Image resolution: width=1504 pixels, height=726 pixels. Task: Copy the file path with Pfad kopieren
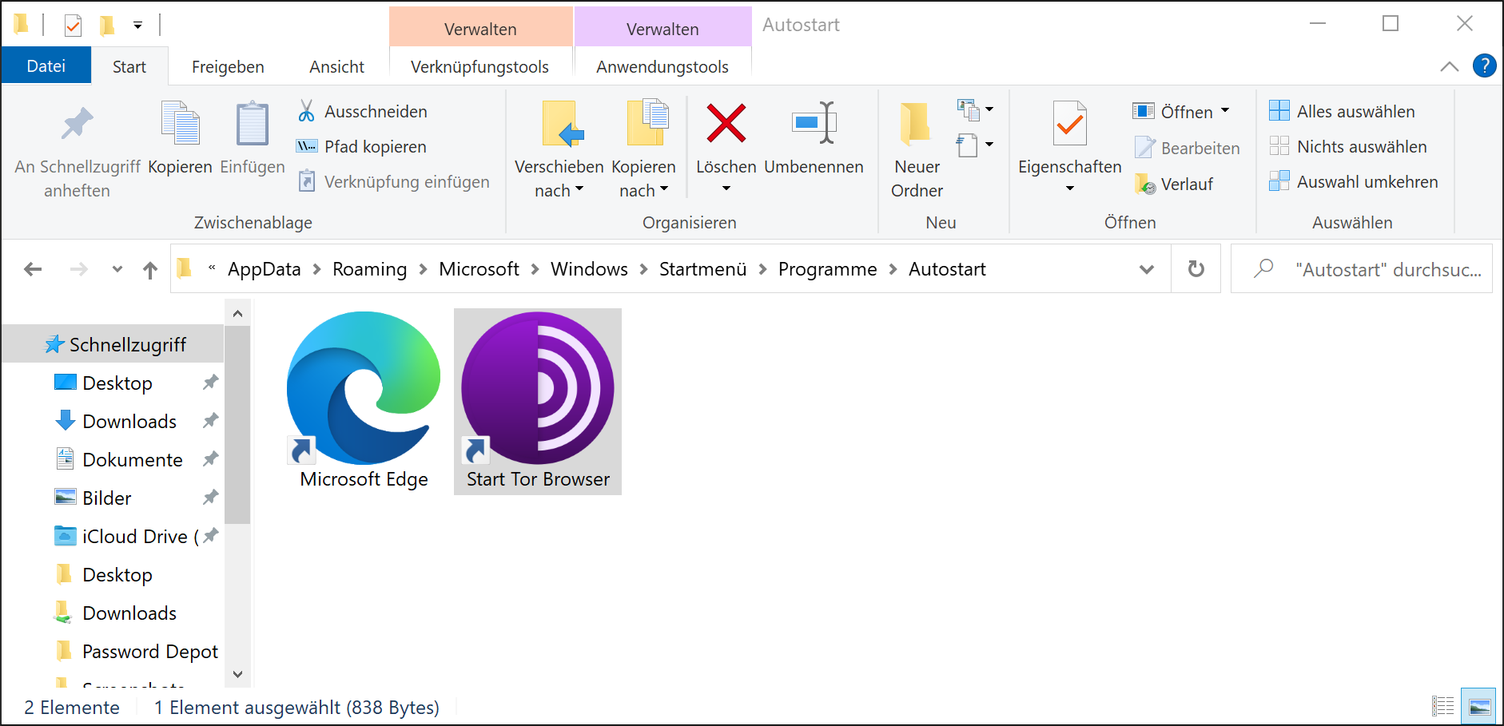tap(362, 147)
